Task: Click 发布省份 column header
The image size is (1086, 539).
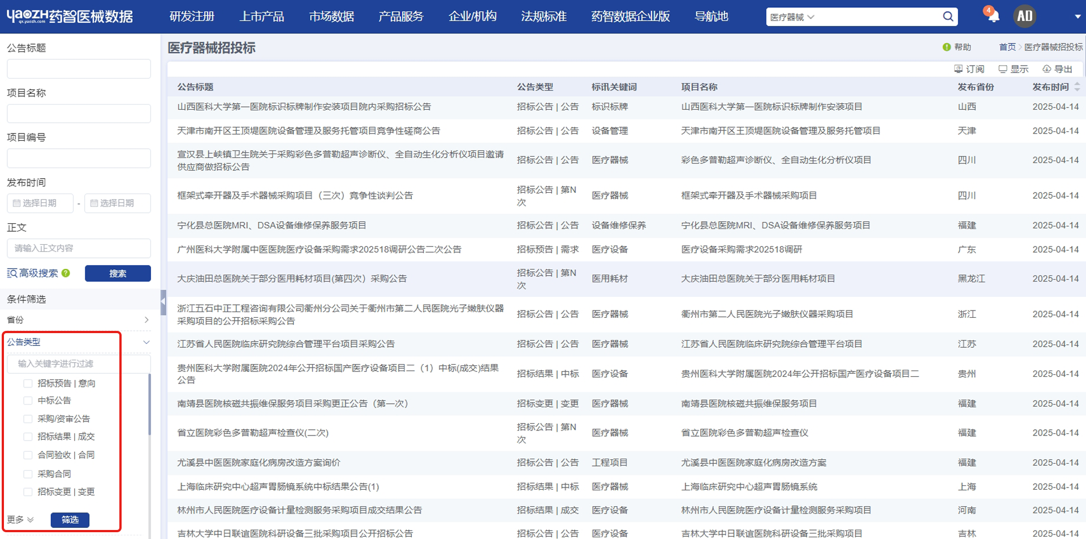Action: coord(976,87)
